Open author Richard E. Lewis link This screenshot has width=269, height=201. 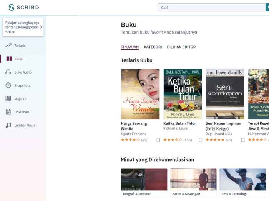coord(176,129)
